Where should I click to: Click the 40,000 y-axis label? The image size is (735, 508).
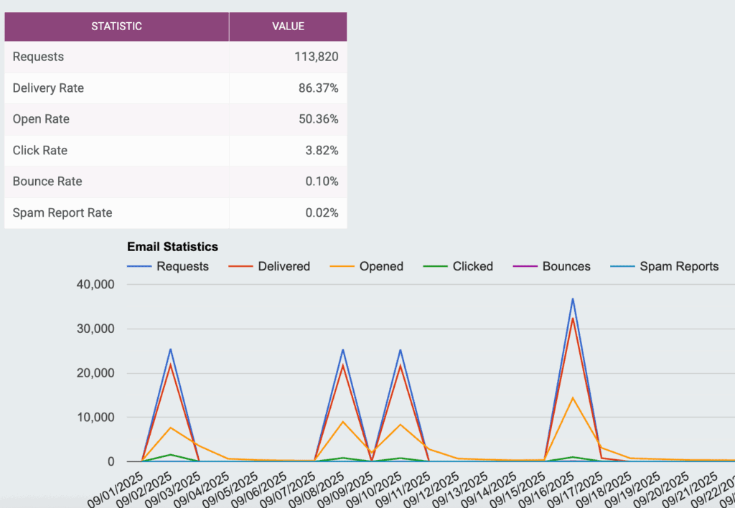click(x=95, y=285)
